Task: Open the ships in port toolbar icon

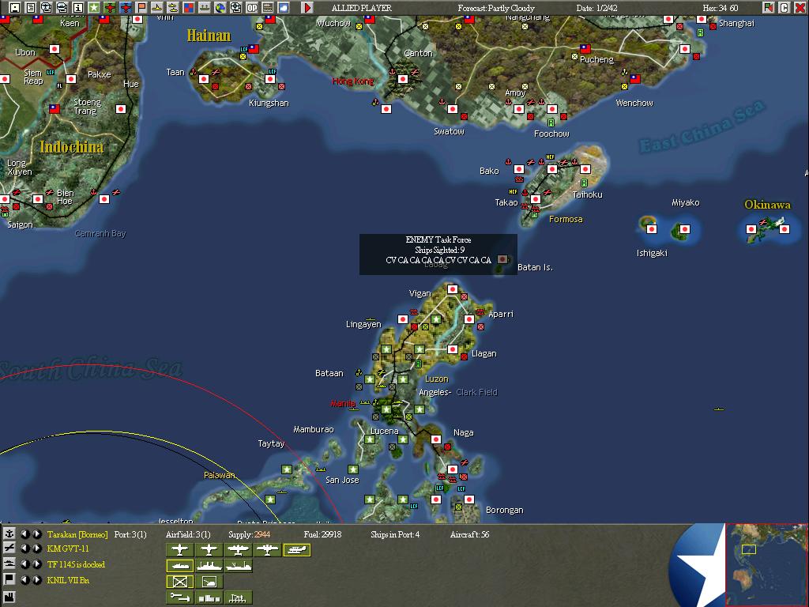Action: 205,7
